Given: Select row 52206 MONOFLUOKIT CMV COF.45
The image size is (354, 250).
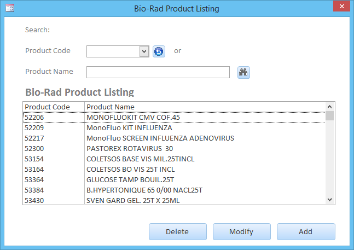Looking at the screenshot, I should point(174,117).
